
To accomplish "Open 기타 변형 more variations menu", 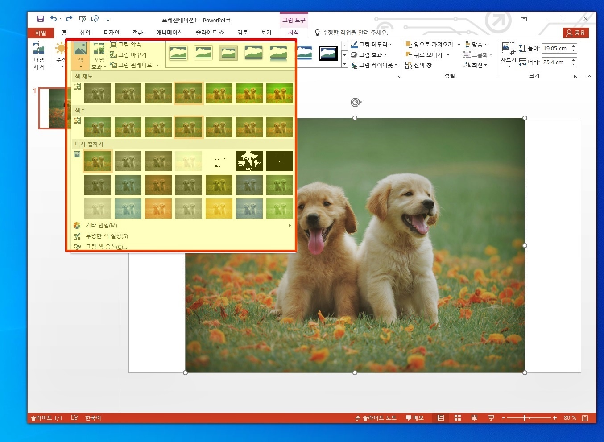I will click(182, 225).
